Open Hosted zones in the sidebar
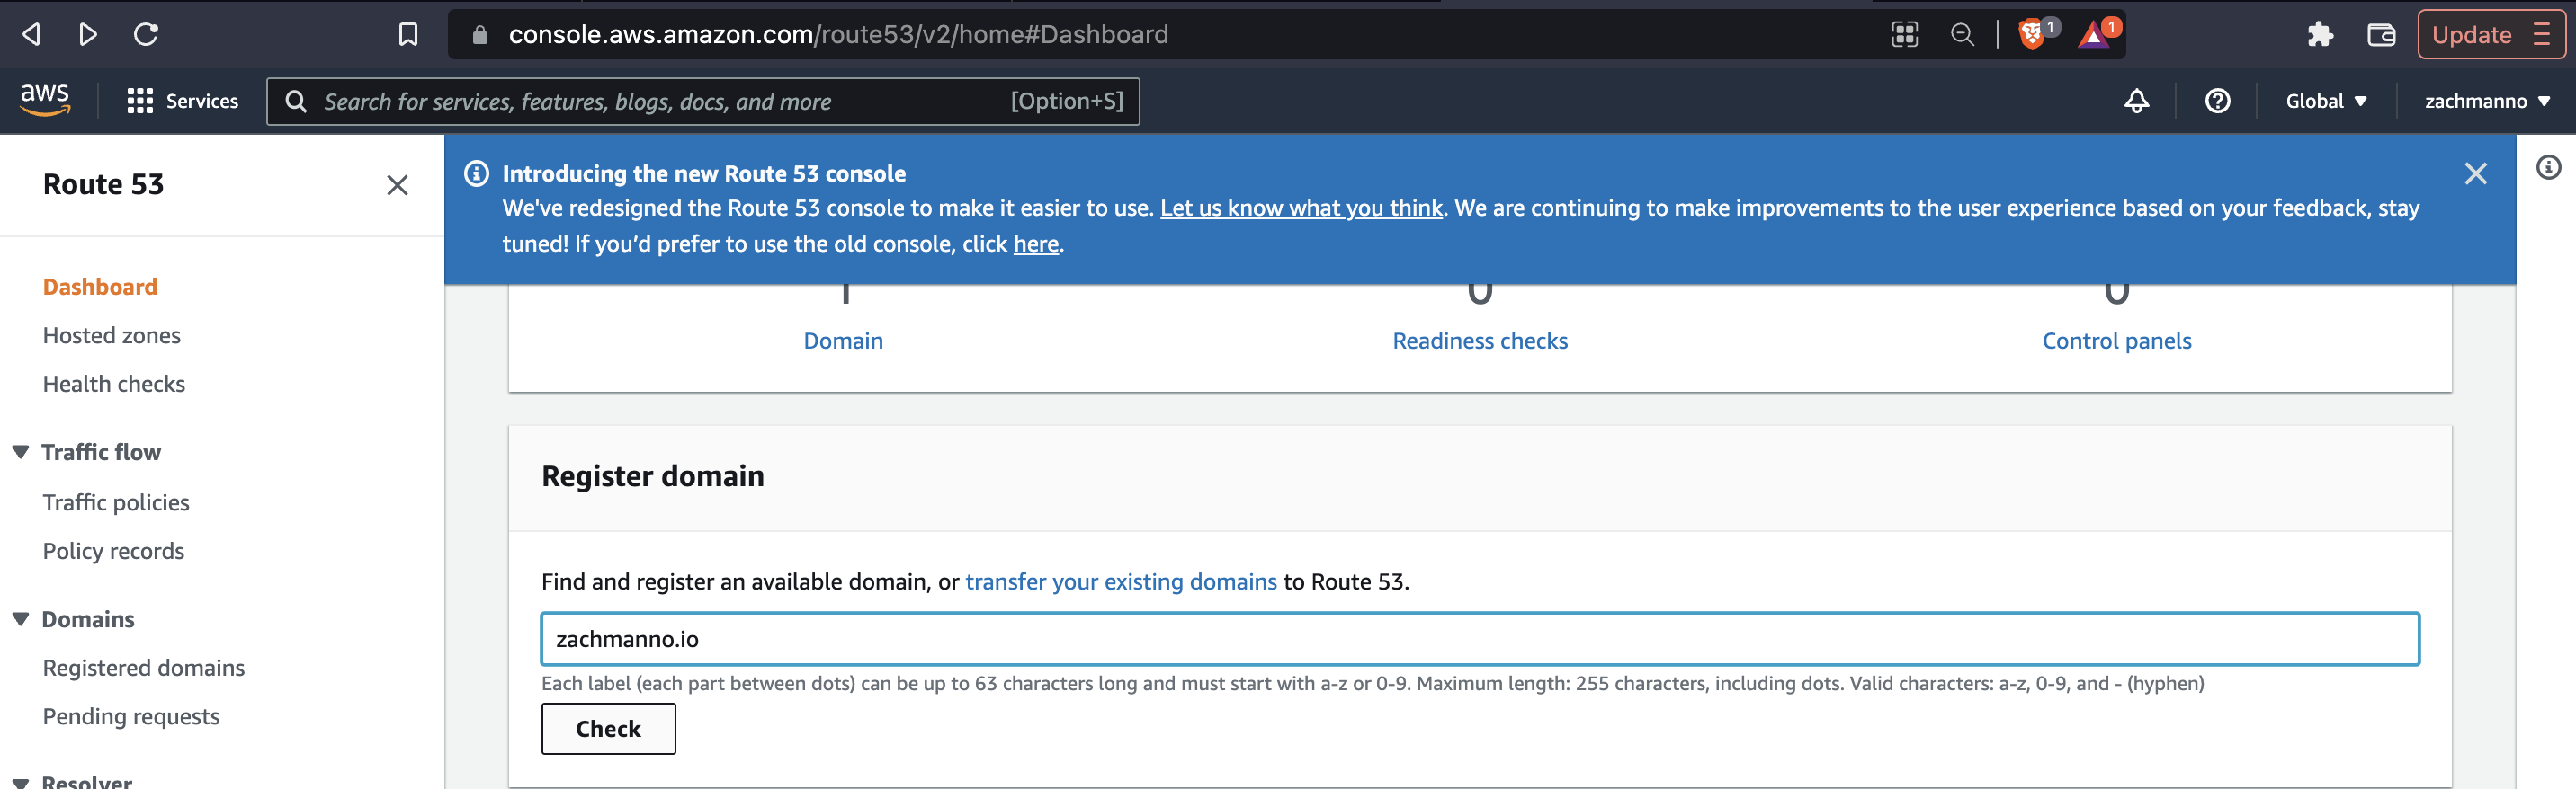This screenshot has width=2576, height=789. [112, 335]
